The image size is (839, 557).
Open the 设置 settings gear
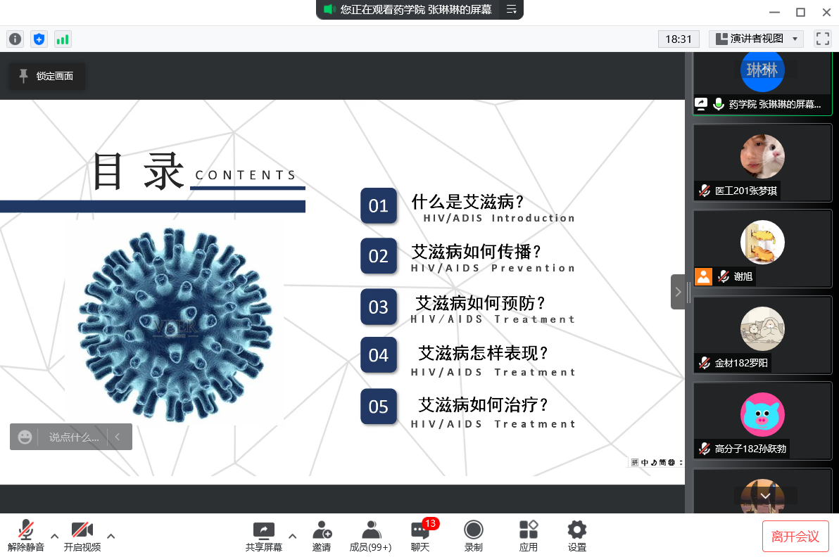click(x=577, y=536)
